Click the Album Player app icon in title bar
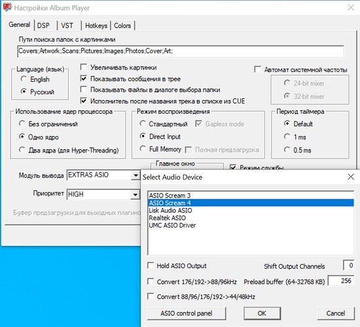Viewport: 360px width, 327px height. click(x=8, y=7)
